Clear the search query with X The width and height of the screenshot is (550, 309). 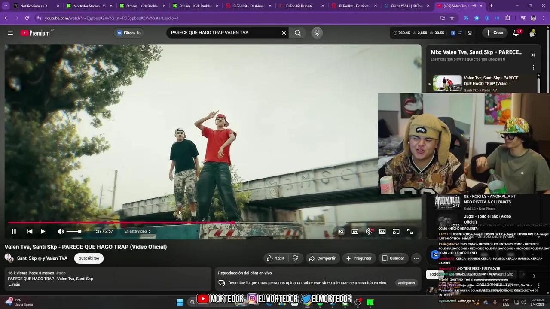[x=284, y=33]
